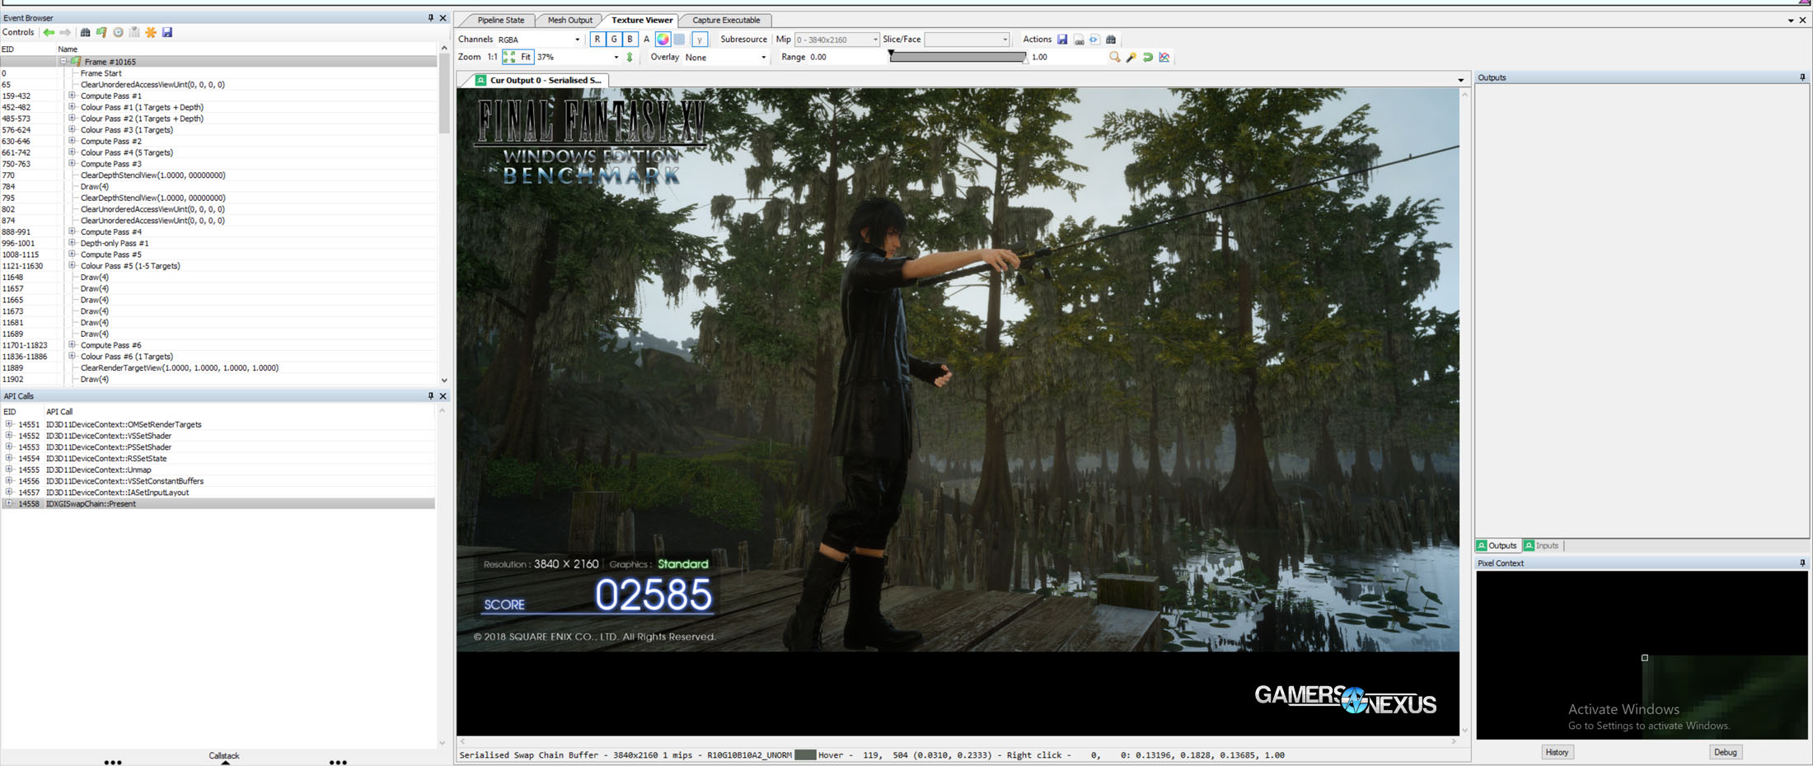Select the Texture Viewer tab

[642, 21]
